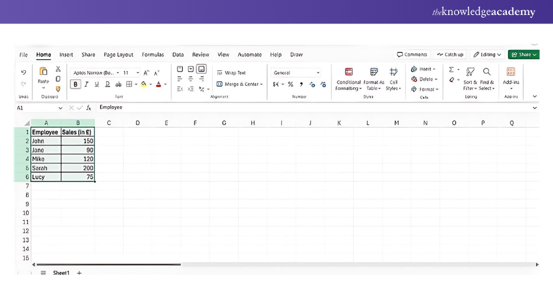The image size is (553, 293).
Task: Open the Formulas ribbon tab
Action: tap(153, 55)
